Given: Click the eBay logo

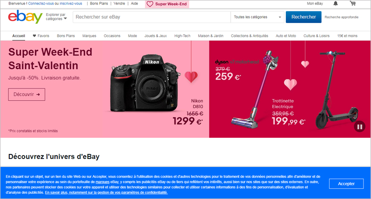Looking at the screenshot, I should [25, 17].
